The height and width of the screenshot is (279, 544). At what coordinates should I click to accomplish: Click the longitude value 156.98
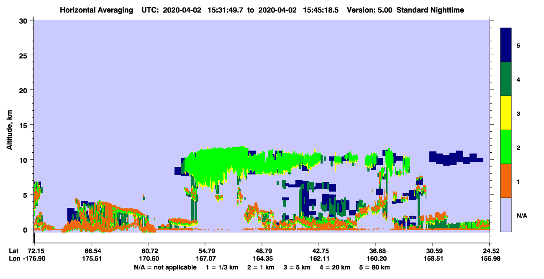(x=490, y=259)
